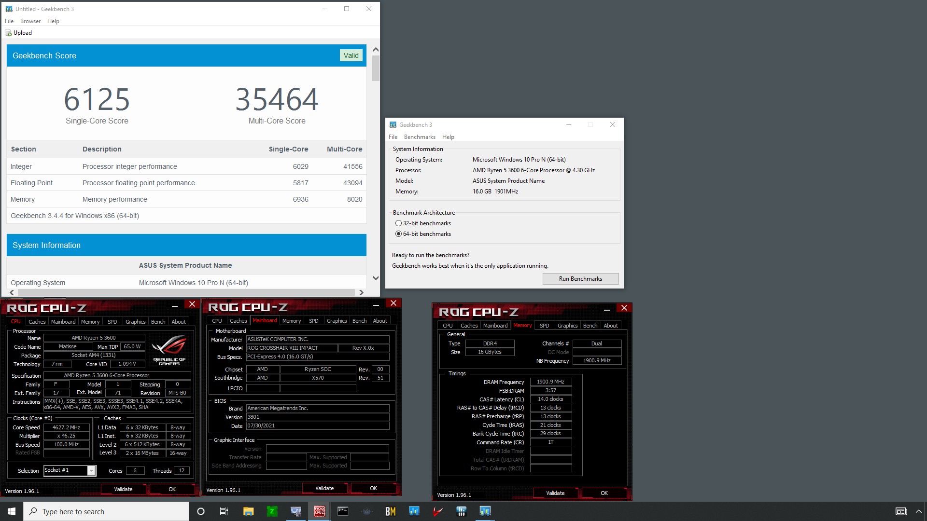The image size is (927, 521).
Task: Open Help menu in Untitled Geekbench window
Action: tap(53, 21)
